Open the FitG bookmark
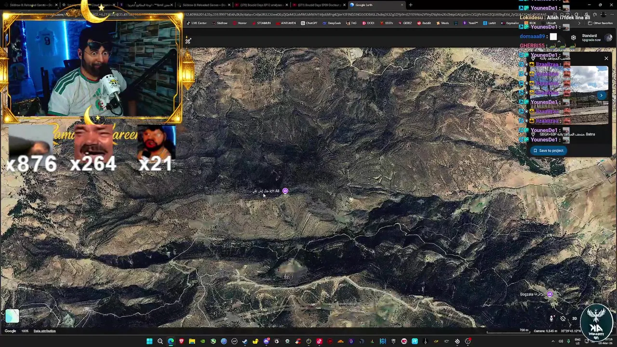The image size is (617, 347). [351, 23]
